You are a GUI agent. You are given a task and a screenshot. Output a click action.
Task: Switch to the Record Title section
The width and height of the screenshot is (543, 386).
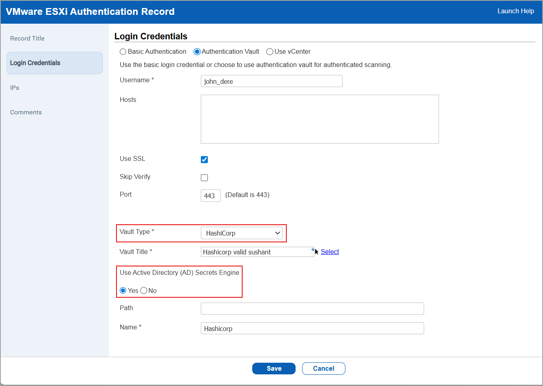[x=27, y=38]
